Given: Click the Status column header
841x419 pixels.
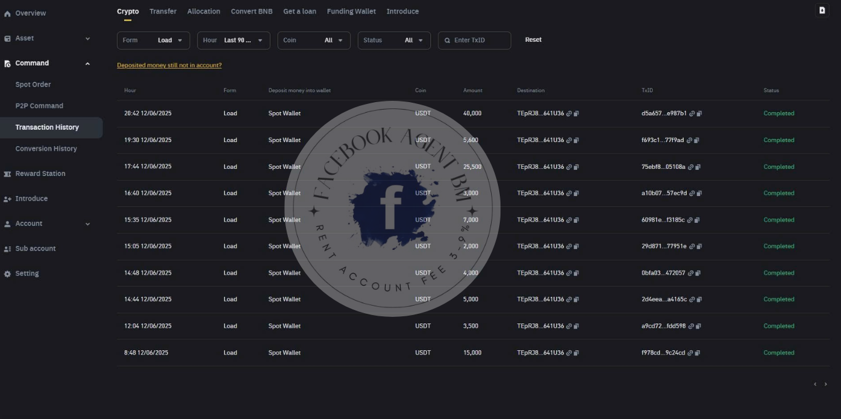Looking at the screenshot, I should [x=771, y=91].
